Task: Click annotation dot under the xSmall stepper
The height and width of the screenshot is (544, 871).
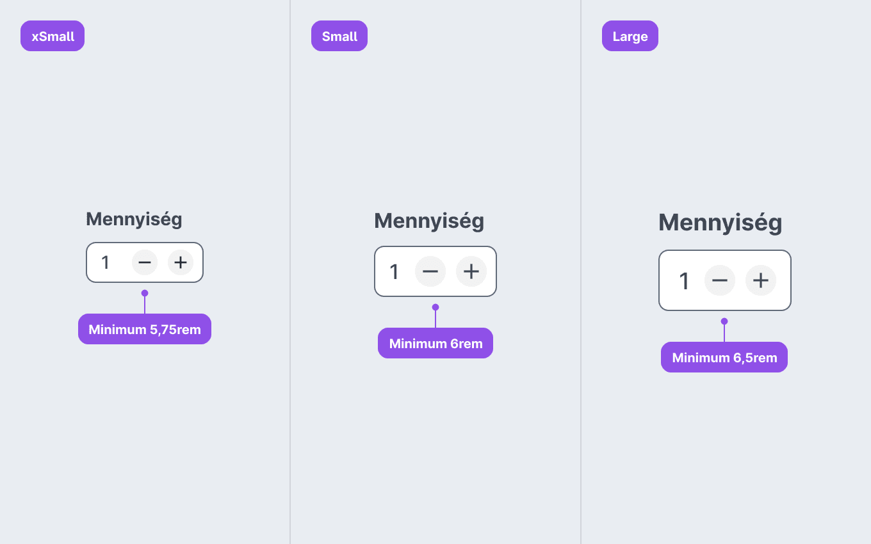Action: click(x=145, y=293)
